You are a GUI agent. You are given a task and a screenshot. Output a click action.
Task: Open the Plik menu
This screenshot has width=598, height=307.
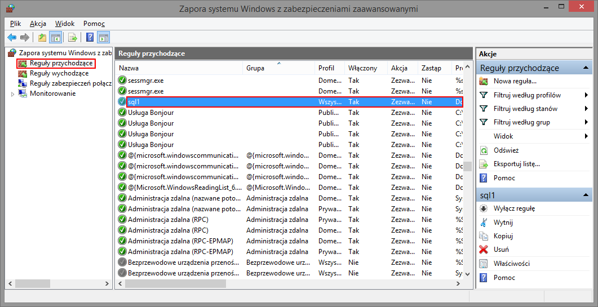click(x=16, y=24)
